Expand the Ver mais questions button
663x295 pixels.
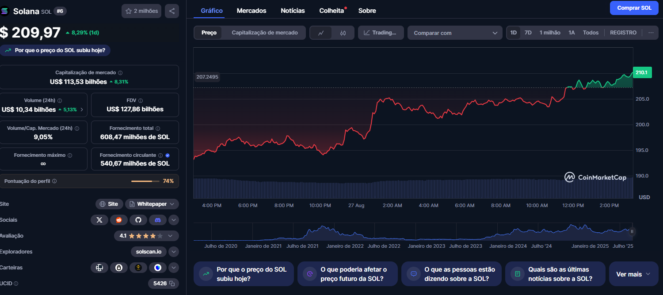(x=633, y=274)
